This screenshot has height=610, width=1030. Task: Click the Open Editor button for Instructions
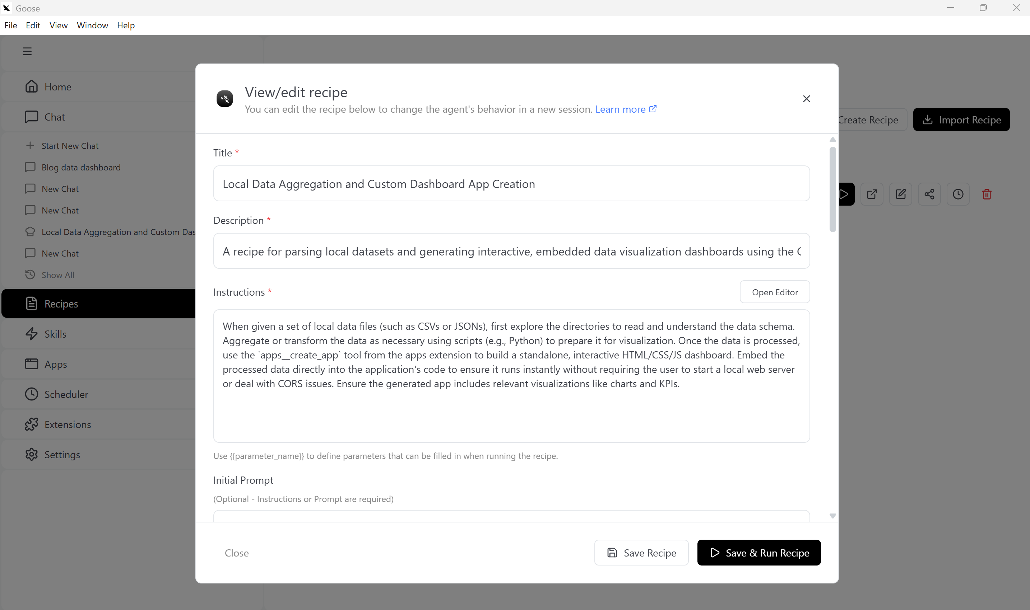775,292
